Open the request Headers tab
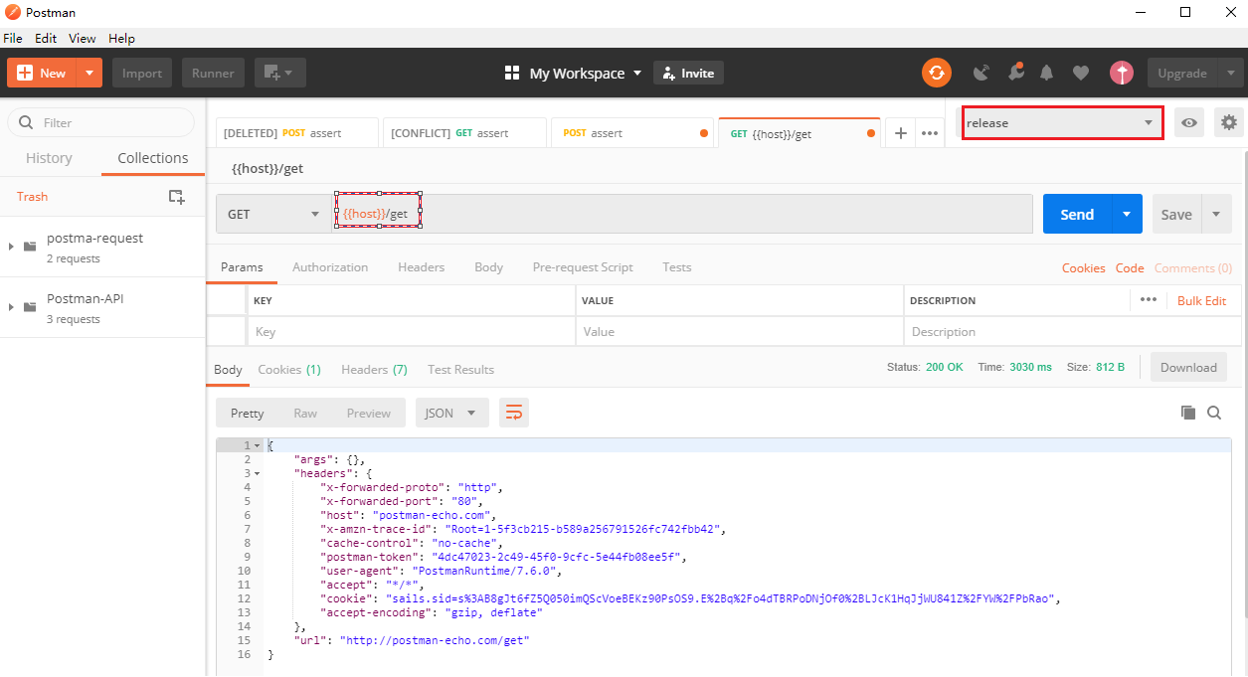Image resolution: width=1248 pixels, height=677 pixels. pos(421,267)
